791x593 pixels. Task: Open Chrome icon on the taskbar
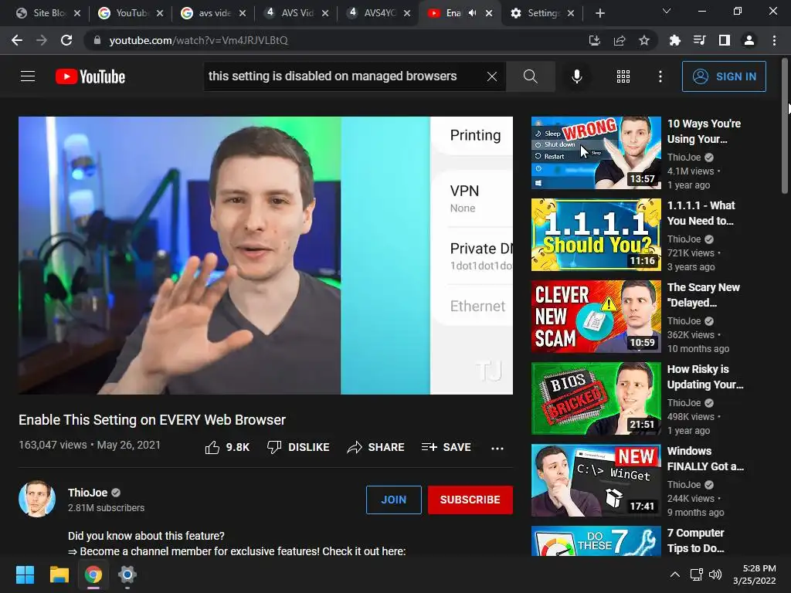(x=93, y=574)
